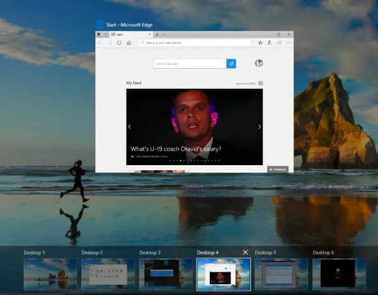The height and width of the screenshot is (295, 378).
Task: Click the tabs set aside icon
Action: (99, 35)
